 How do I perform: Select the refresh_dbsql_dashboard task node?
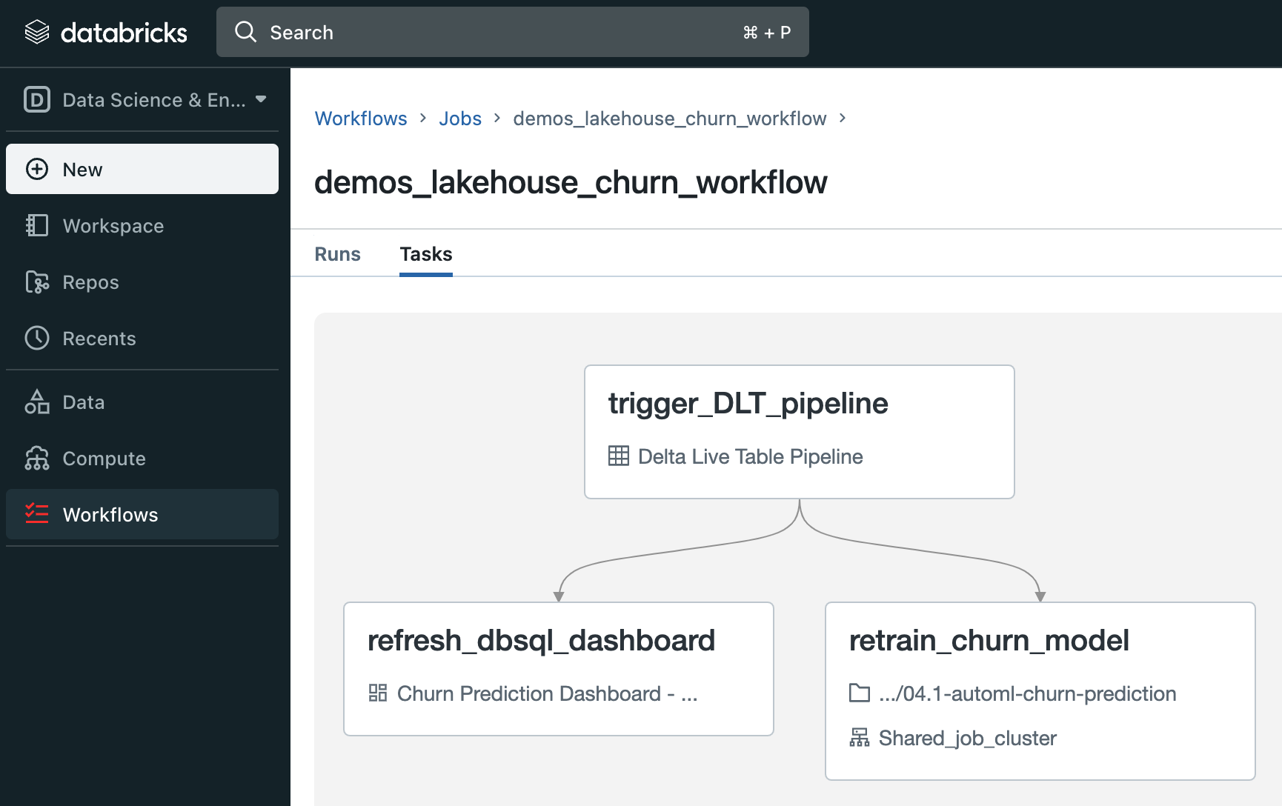click(559, 669)
